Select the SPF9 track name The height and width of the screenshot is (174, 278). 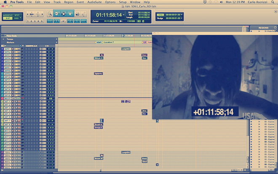[8, 74]
